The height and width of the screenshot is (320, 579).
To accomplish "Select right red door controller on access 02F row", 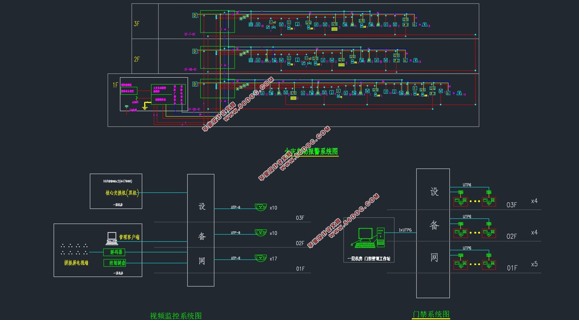I will (489, 233).
